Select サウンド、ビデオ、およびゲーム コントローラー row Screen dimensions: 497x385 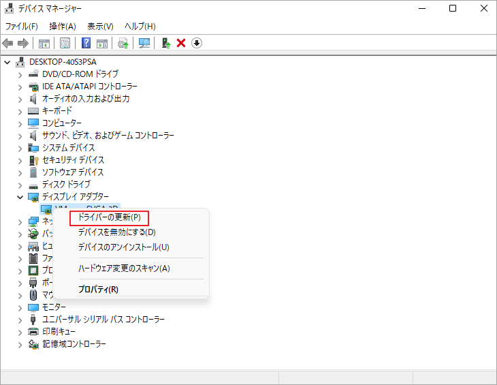click(108, 136)
